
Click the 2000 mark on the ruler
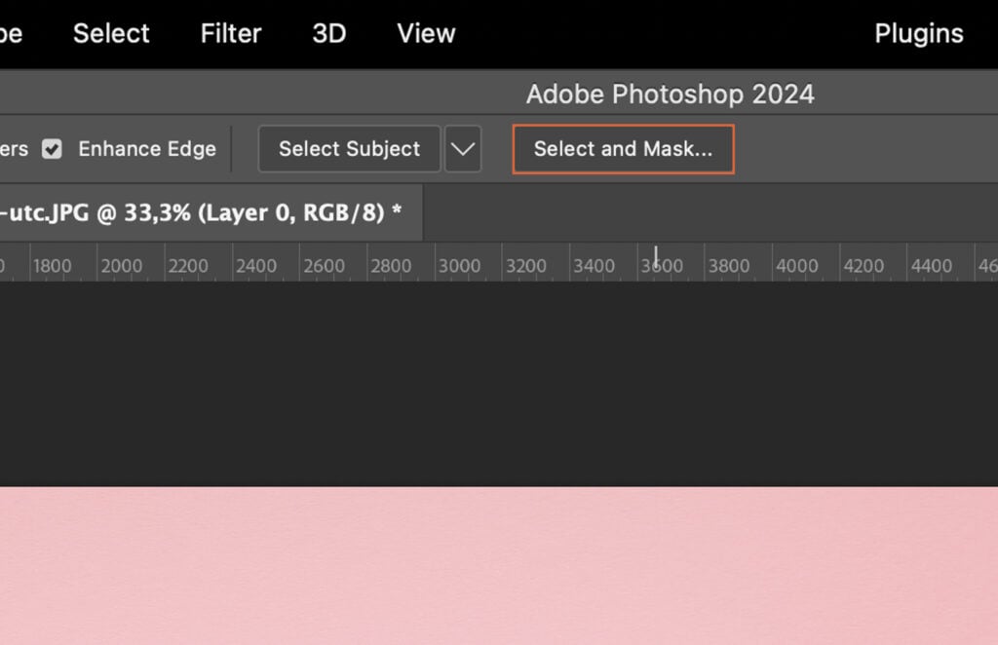coord(124,264)
